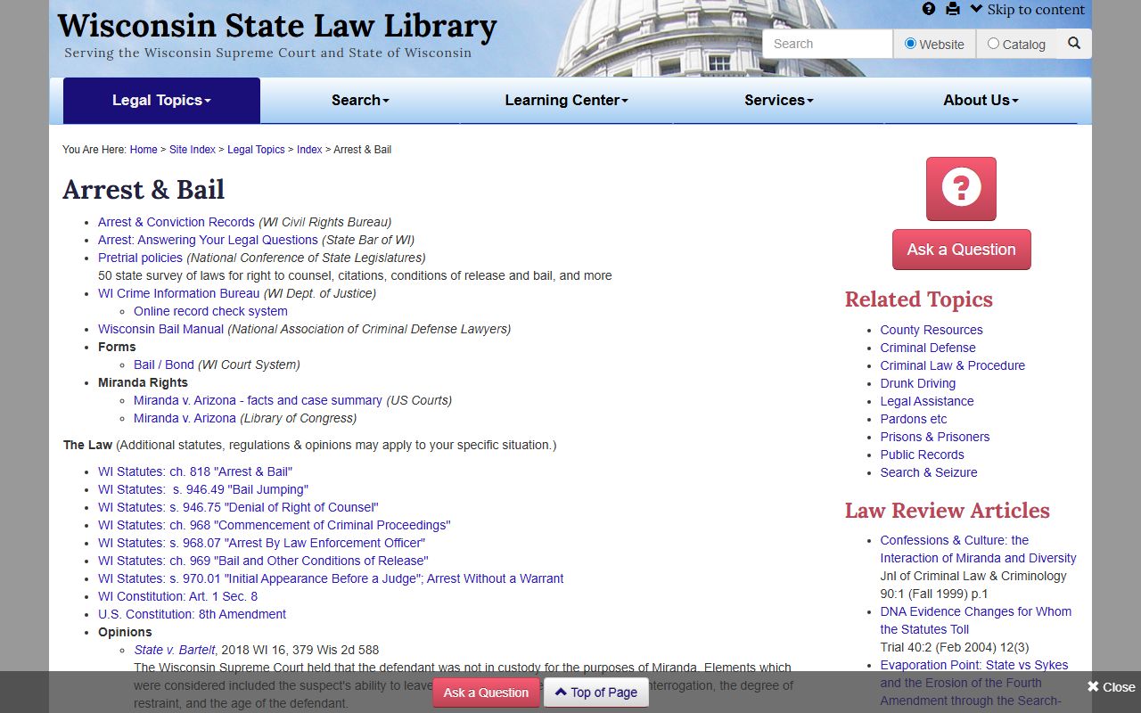Screen dimensions: 1141x713
Task: Open Prisons & Prisoners related topic
Action: point(935,437)
